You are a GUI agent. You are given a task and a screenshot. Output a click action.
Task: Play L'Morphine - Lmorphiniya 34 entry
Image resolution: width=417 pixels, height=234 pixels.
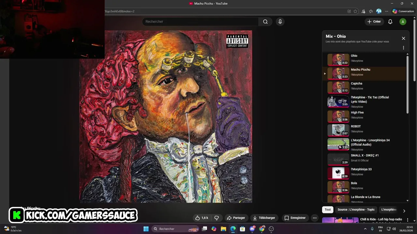point(365,145)
